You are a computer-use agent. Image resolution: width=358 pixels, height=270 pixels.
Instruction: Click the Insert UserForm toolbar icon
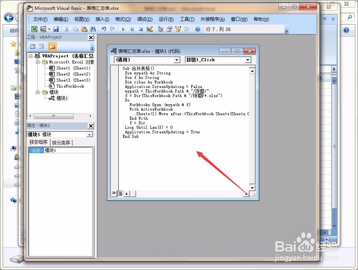(x=43, y=29)
